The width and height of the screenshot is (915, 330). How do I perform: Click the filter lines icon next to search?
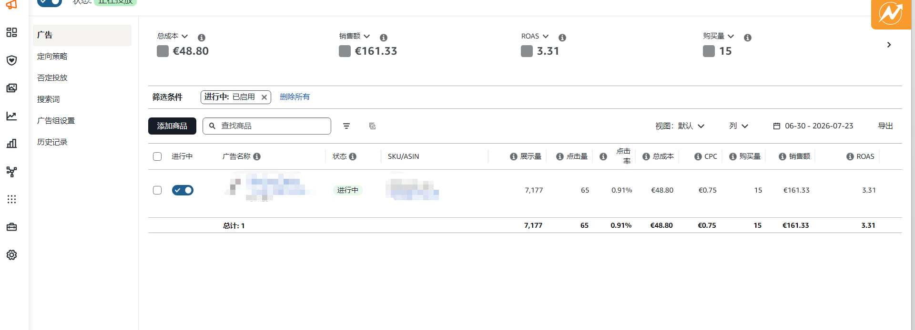(346, 126)
